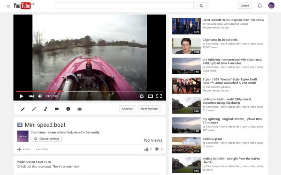Click Add to playlist
This screenshot has width=281, height=175.
pos(24,149)
